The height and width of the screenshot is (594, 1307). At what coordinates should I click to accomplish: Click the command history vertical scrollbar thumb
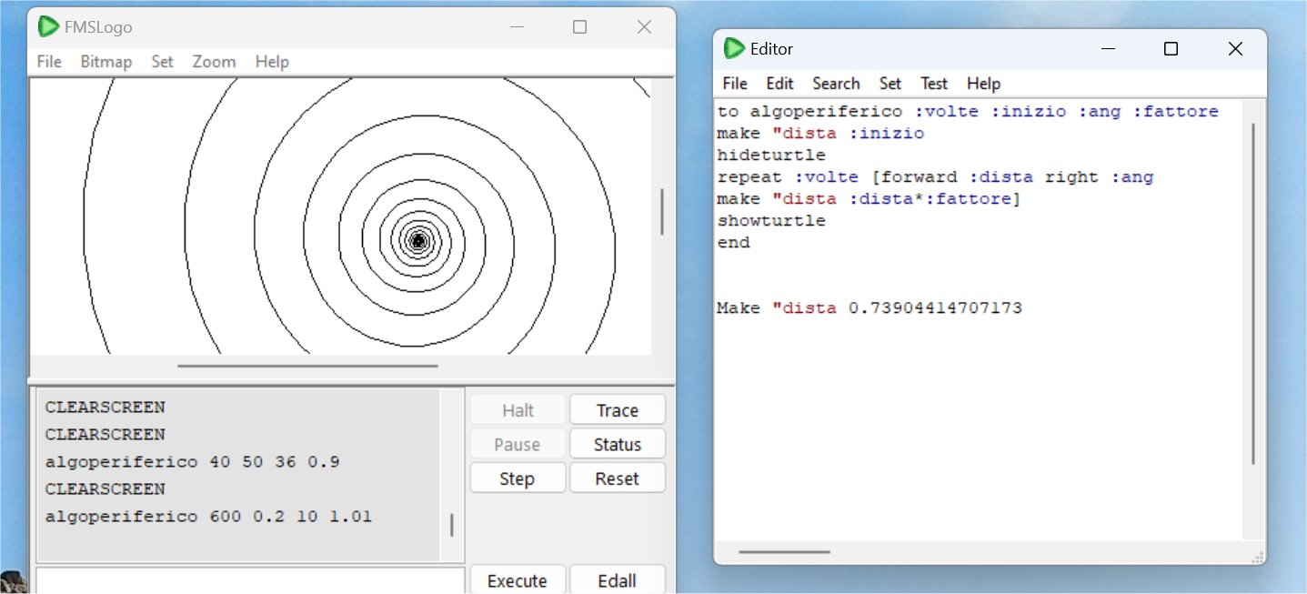coord(452,525)
